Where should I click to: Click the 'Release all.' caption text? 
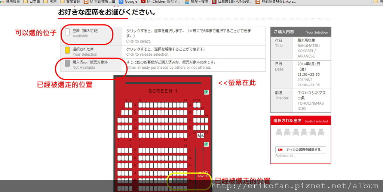[285, 156]
